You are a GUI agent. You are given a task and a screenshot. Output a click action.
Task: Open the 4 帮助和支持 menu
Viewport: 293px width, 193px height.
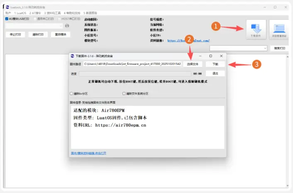tap(72, 13)
